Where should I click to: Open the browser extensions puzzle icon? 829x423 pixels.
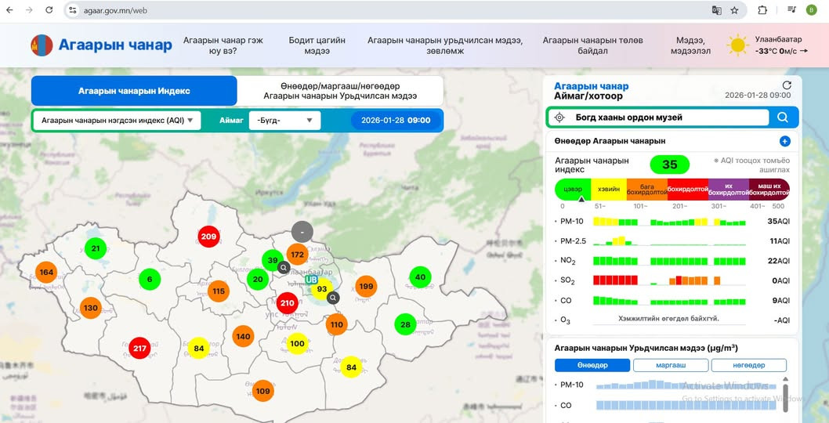762,10
